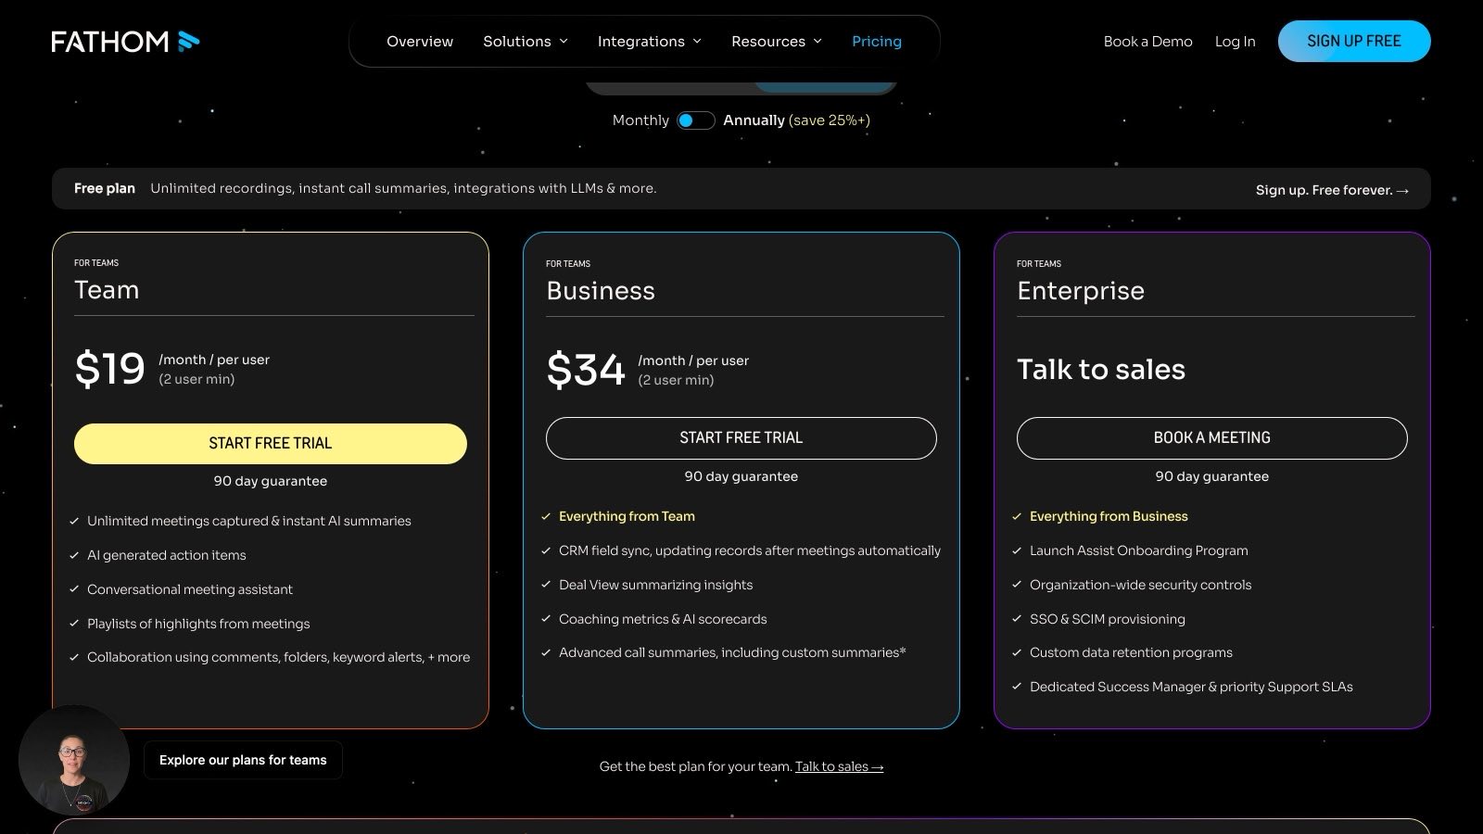The height and width of the screenshot is (834, 1483).
Task: Click the SIGN UP FREE button
Action: click(x=1354, y=41)
